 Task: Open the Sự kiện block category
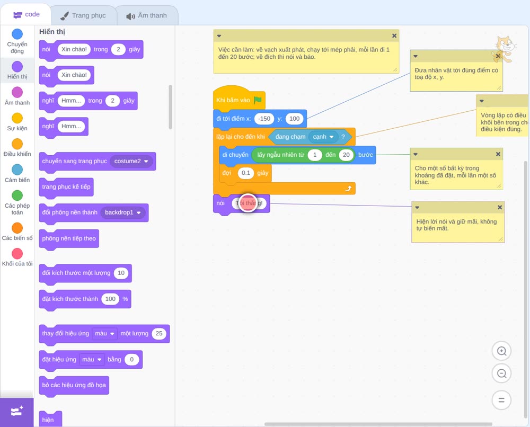tap(17, 122)
